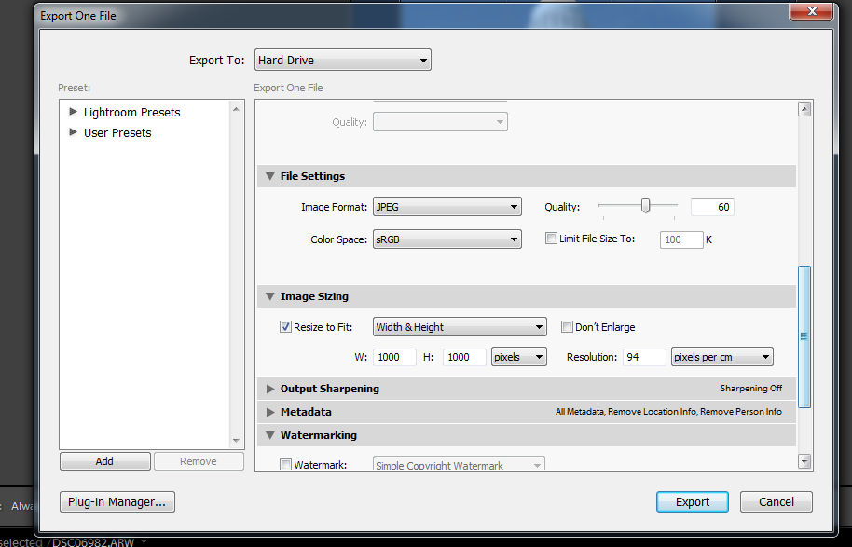Uncheck the Resize to Fit checkbox
Screen dimensions: 852x547
286,327
